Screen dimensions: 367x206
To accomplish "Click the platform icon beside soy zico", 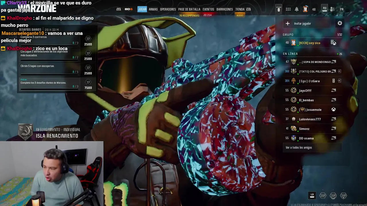I will tap(333, 43).
